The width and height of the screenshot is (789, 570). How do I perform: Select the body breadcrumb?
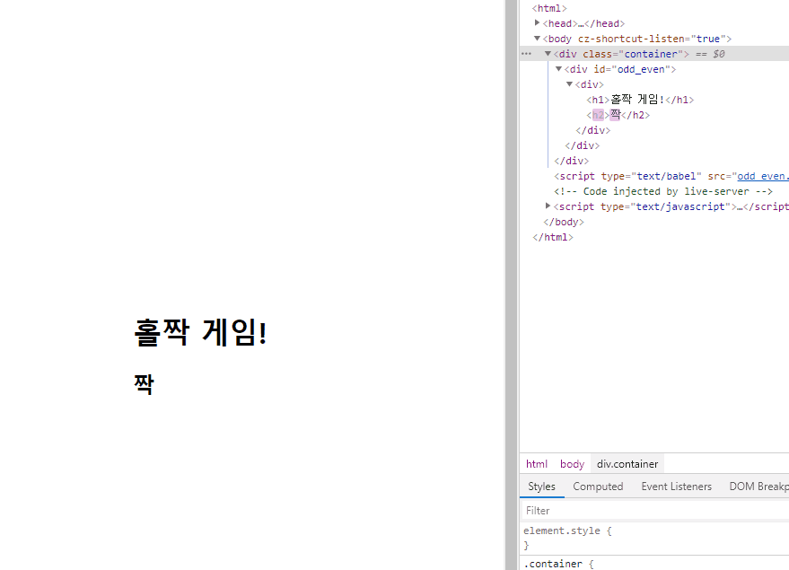tap(572, 464)
